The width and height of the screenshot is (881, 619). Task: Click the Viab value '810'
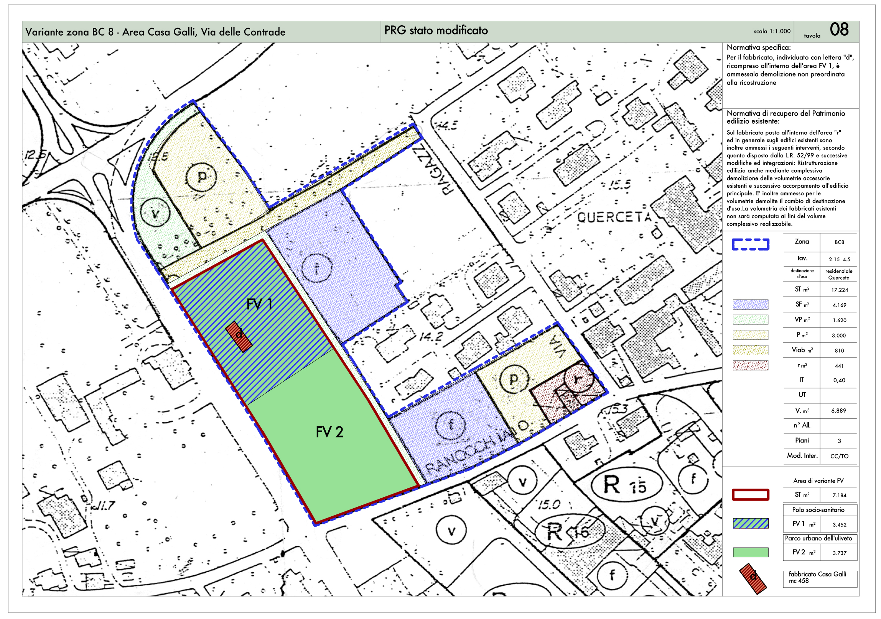point(839,350)
